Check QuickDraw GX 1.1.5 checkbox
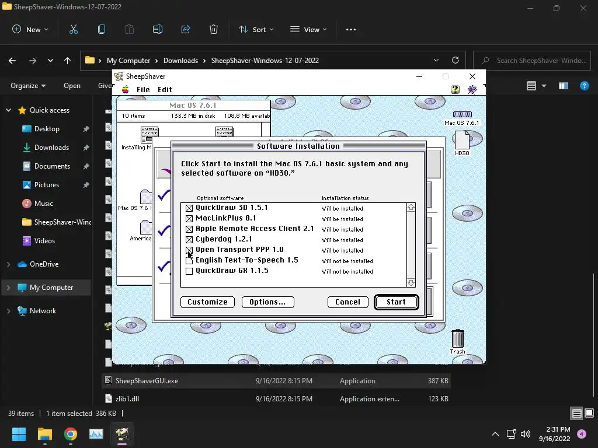Screen dimensions: 598x448 [189, 271]
